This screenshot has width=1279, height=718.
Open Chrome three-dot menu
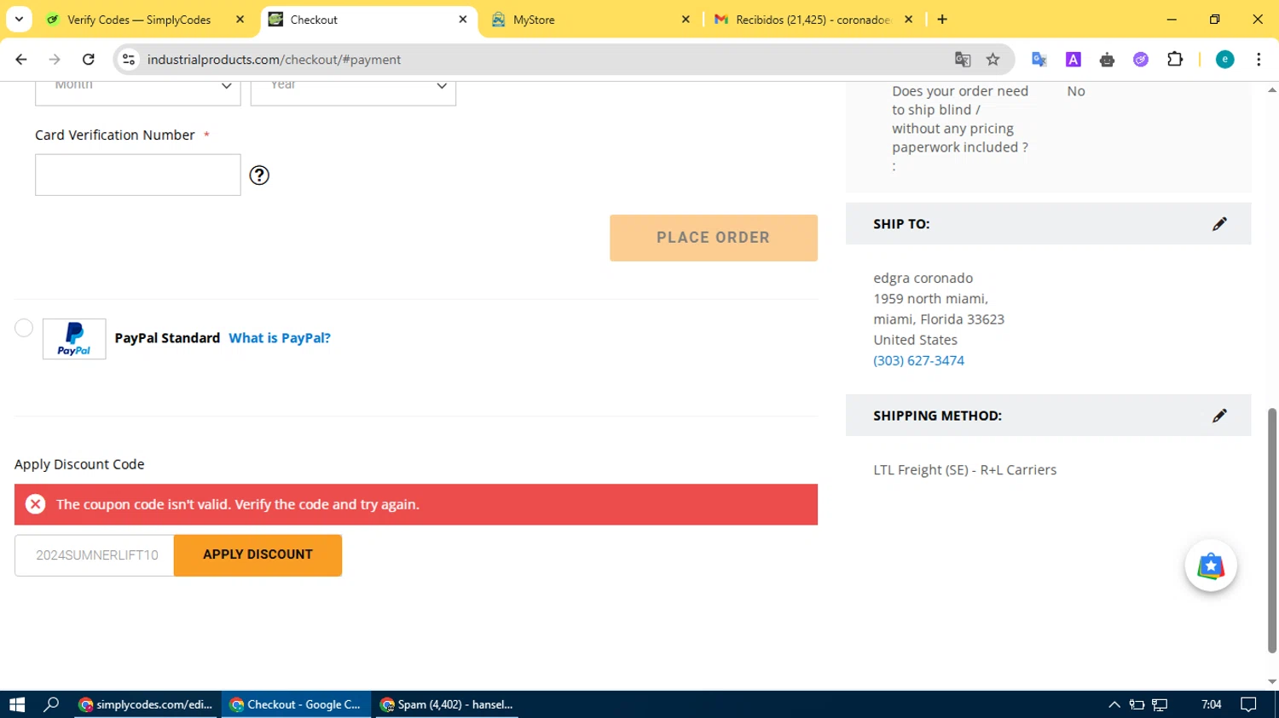click(1259, 60)
